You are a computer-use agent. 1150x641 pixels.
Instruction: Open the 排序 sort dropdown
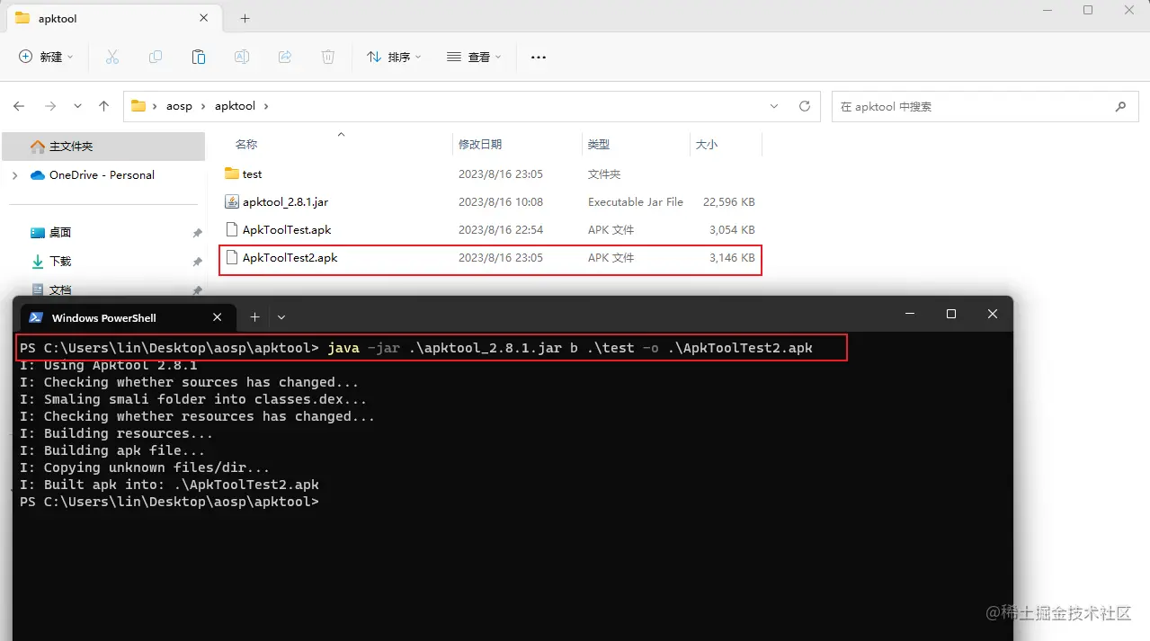[x=394, y=57]
